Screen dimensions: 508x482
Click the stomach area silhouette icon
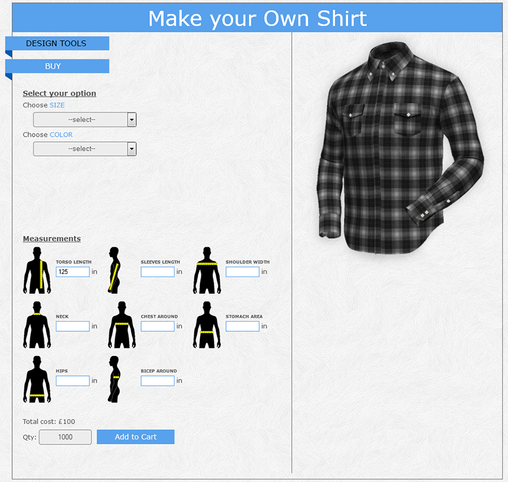[x=207, y=325]
